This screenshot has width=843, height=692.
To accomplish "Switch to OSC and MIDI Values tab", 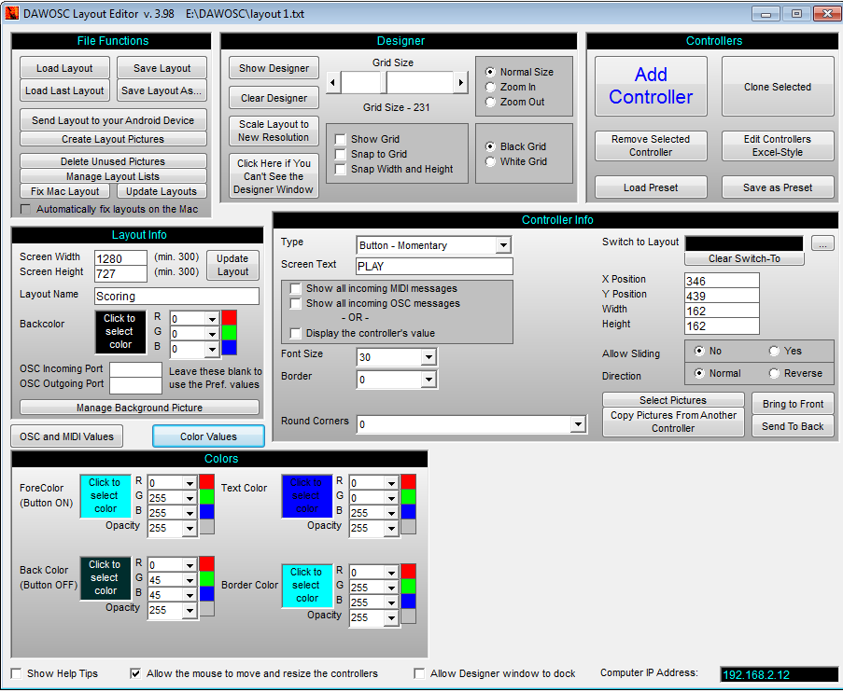I will click(x=66, y=436).
